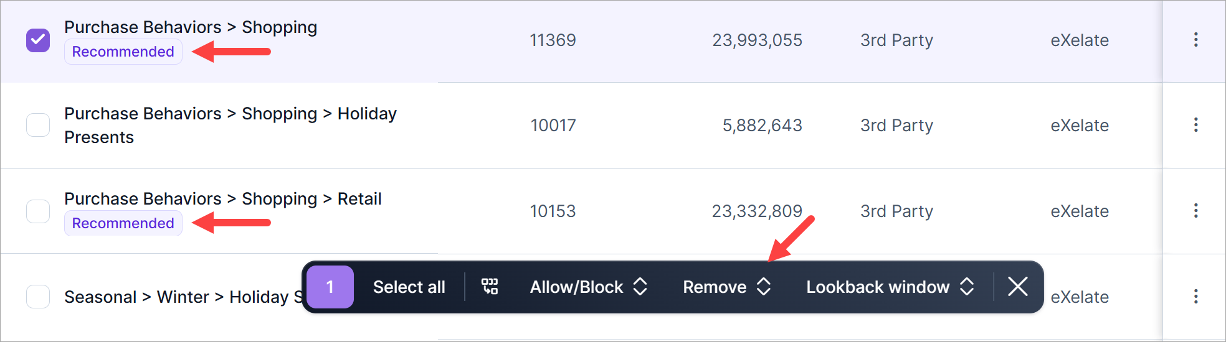The height and width of the screenshot is (342, 1226).
Task: Click the group segments icon in action bar
Action: tap(490, 287)
